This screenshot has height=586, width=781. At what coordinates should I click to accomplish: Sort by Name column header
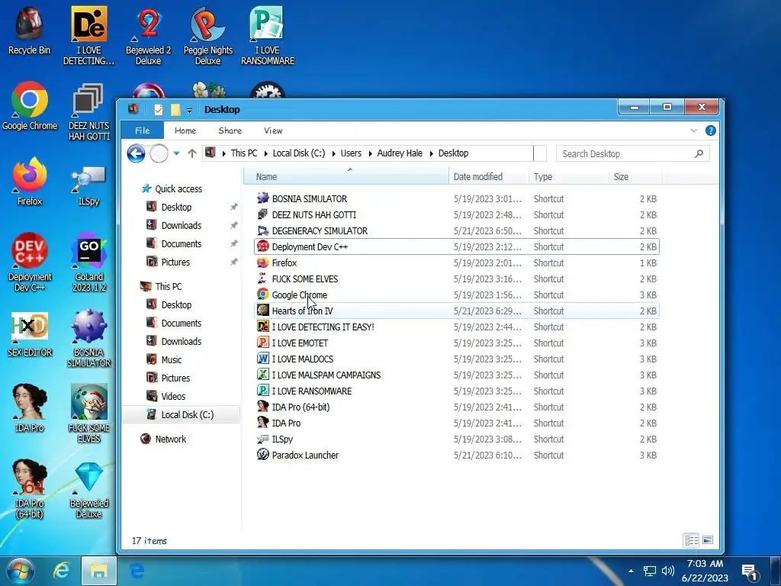coord(347,176)
